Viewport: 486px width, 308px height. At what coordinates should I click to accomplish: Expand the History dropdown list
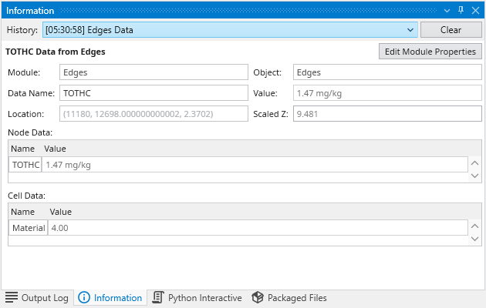pos(410,30)
